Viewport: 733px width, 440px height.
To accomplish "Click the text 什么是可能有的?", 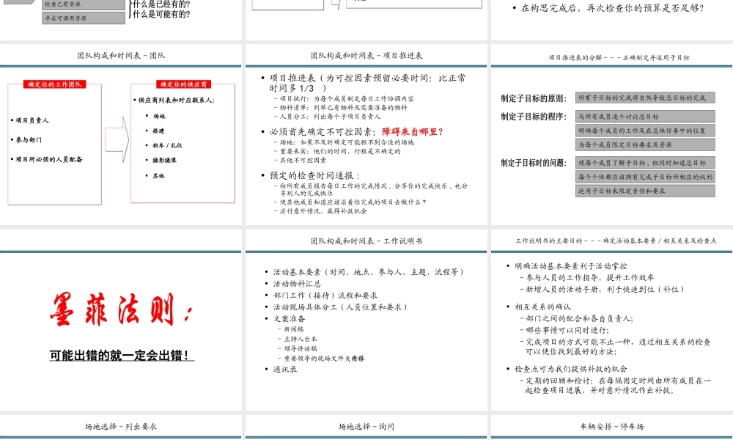I will 161,14.
